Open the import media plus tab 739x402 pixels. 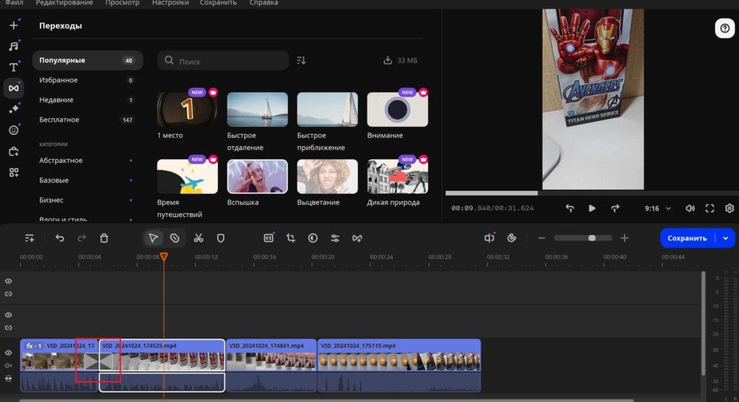tap(14, 25)
